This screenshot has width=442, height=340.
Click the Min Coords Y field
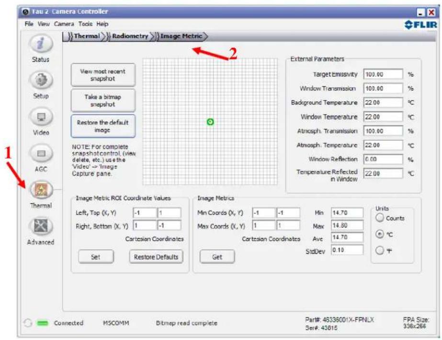coord(288,212)
